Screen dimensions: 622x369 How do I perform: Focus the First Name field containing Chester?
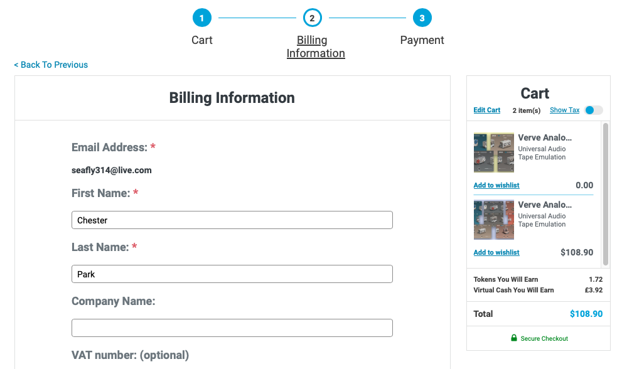click(232, 220)
